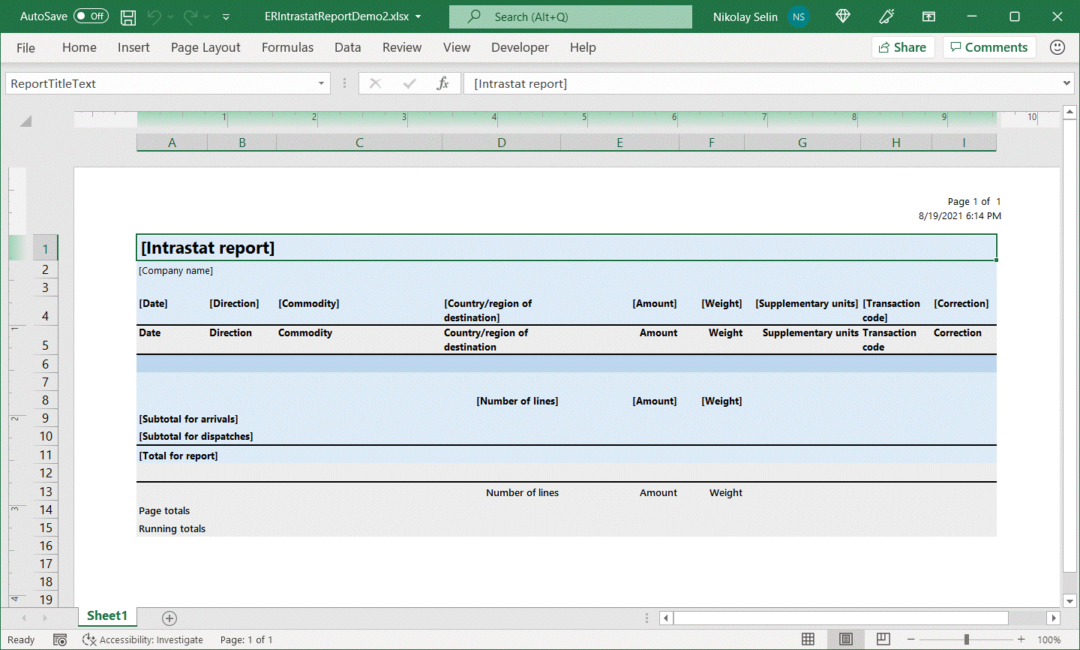Open the Customize Quick Access Toolbar dropdown

point(226,17)
